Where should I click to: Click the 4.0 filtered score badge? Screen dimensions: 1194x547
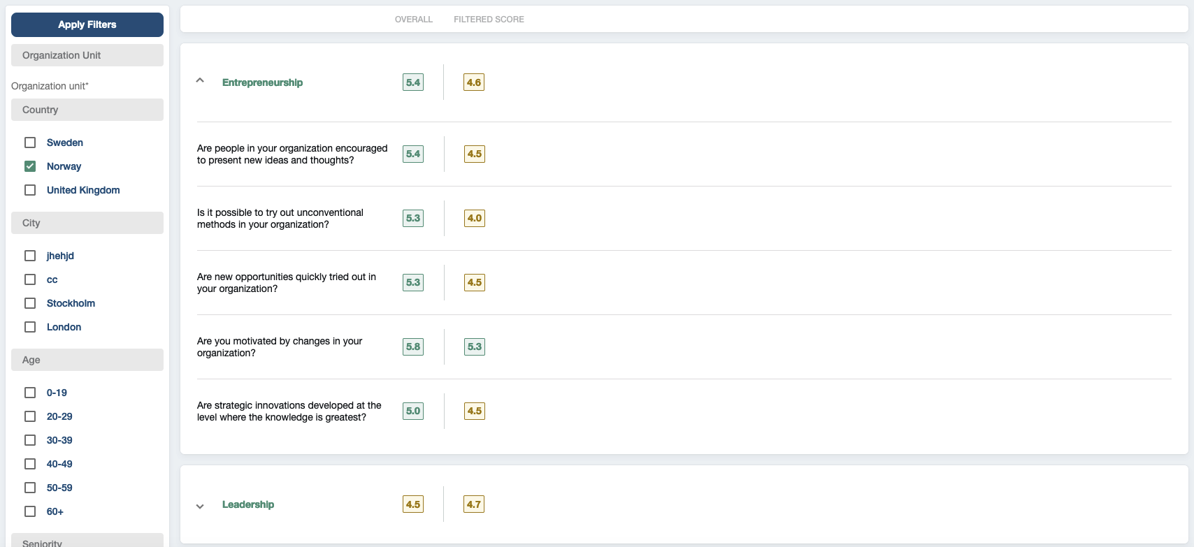coord(475,218)
